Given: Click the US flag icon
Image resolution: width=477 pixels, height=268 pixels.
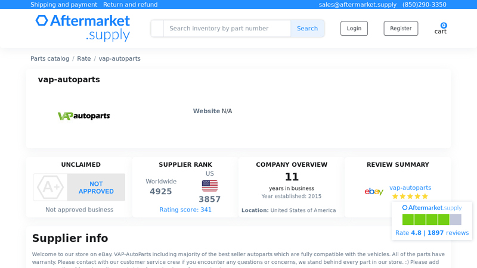Looking at the screenshot, I should (x=209, y=186).
